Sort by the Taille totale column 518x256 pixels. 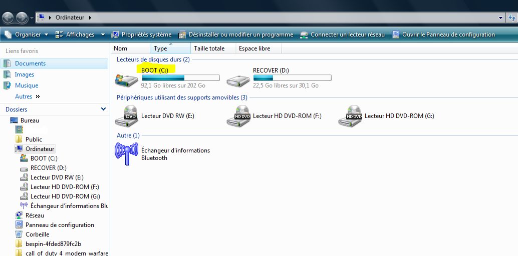[x=213, y=48]
